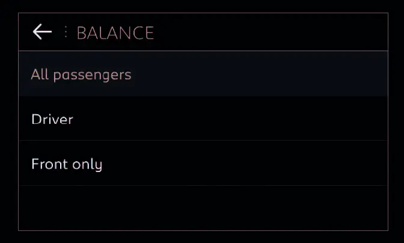Select the Front only option
The image size is (404, 243).
click(x=67, y=164)
